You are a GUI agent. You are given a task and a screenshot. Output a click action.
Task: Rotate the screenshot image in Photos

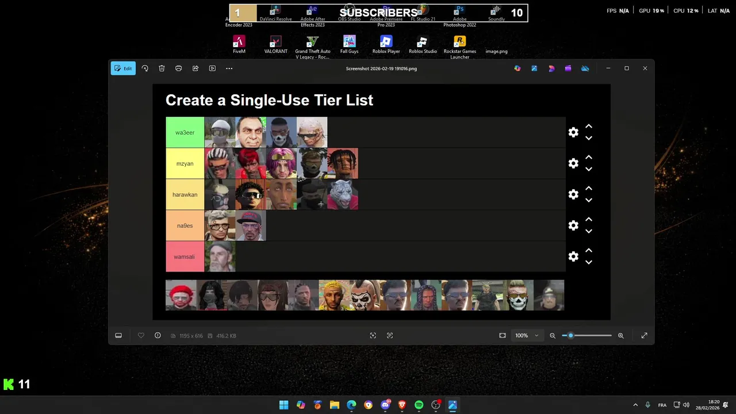click(x=145, y=68)
